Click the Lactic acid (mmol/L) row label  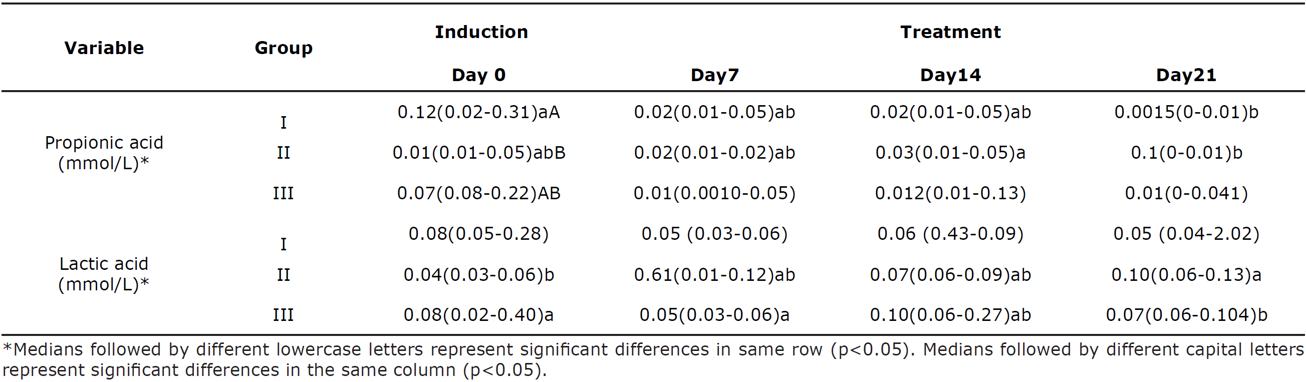tap(104, 273)
